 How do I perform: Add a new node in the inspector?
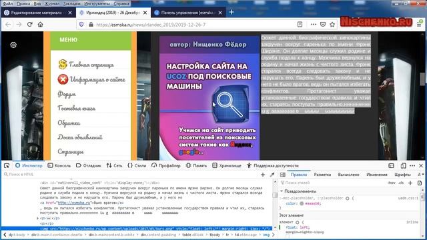263,175
